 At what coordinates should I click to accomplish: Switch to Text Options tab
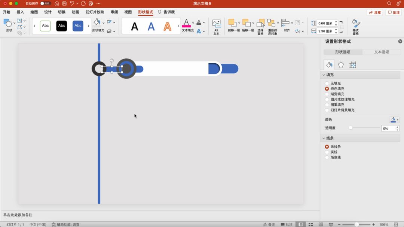pyautogui.click(x=382, y=52)
